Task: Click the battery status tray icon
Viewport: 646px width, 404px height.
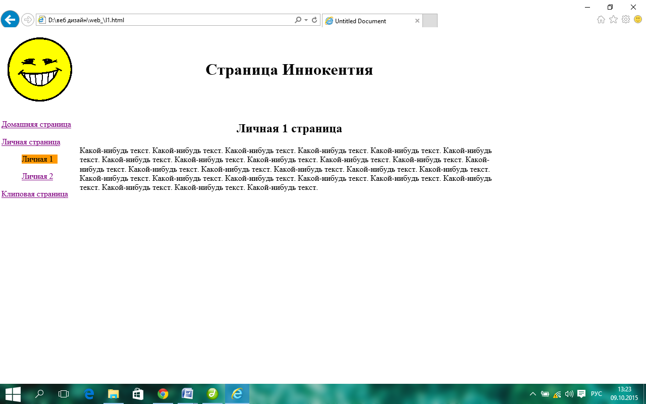Action: point(545,394)
